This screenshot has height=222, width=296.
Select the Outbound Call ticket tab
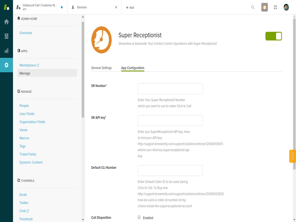click(40, 7)
